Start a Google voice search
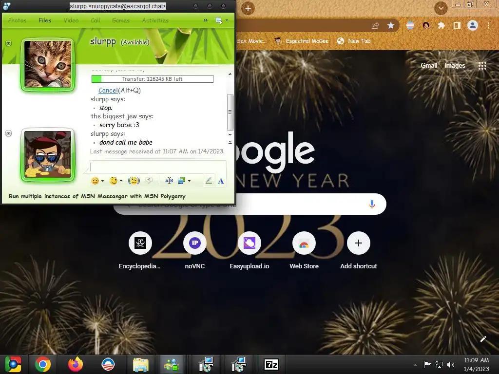The image size is (499, 374). click(372, 204)
